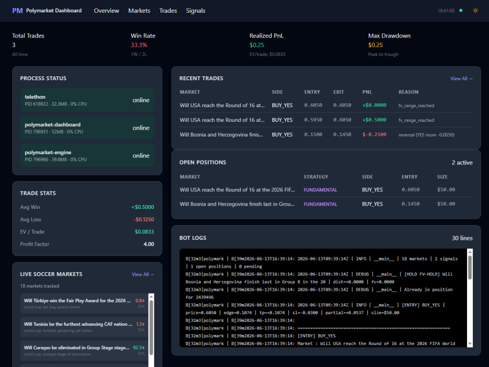
Task: Click the $-0.2500 PnL value
Action: point(374,135)
